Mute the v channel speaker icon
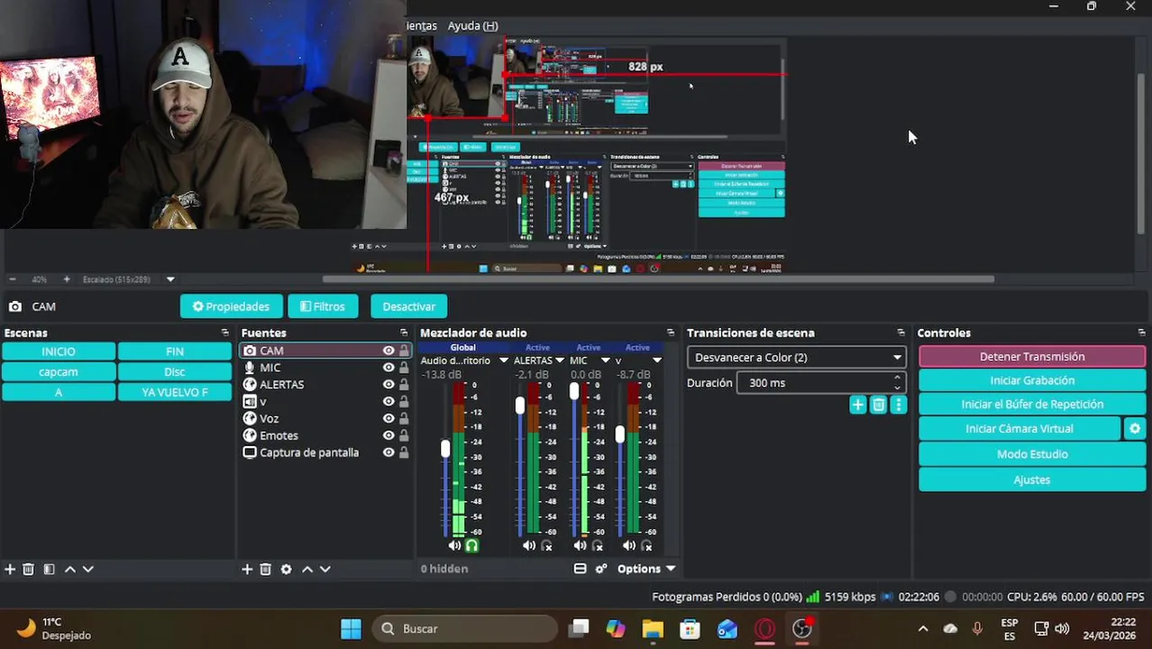The width and height of the screenshot is (1152, 649). pos(629,545)
